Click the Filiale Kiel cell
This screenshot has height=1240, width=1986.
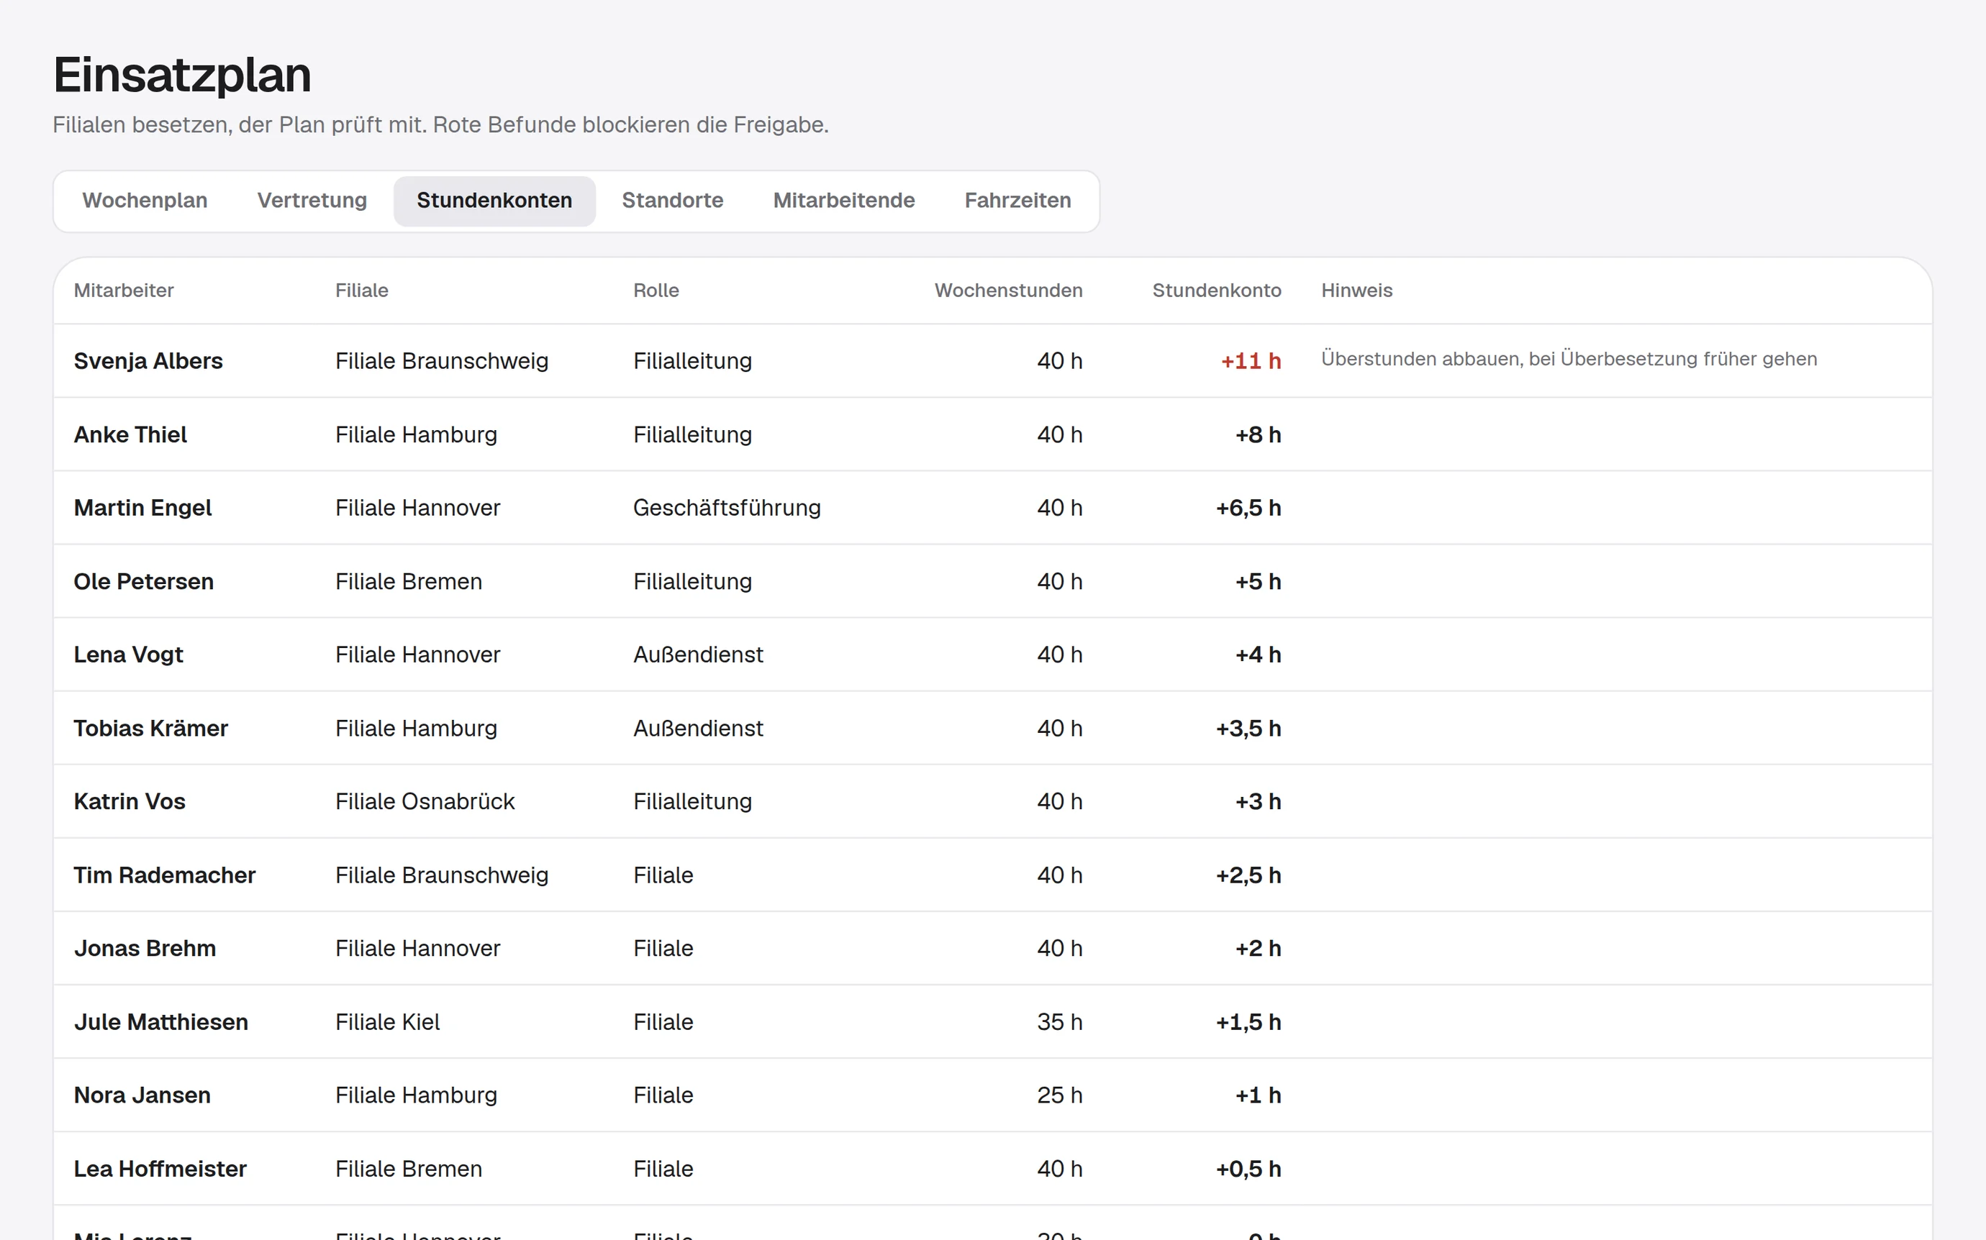[387, 1022]
